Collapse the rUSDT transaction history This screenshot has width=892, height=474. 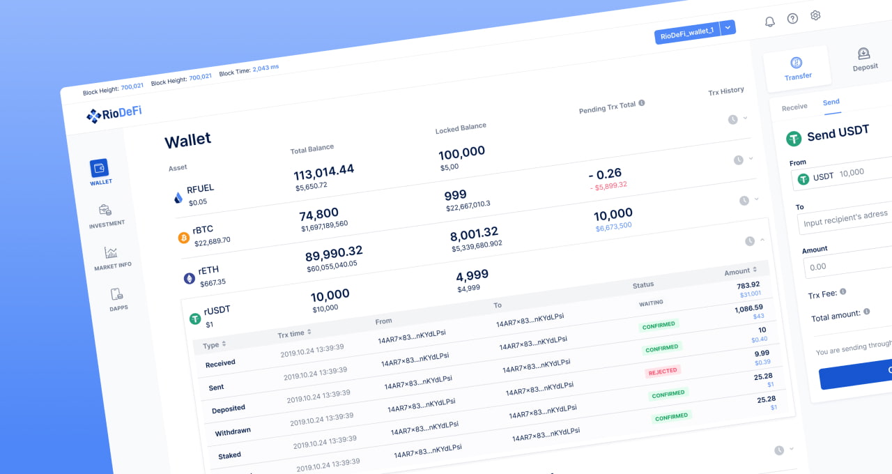click(x=762, y=239)
